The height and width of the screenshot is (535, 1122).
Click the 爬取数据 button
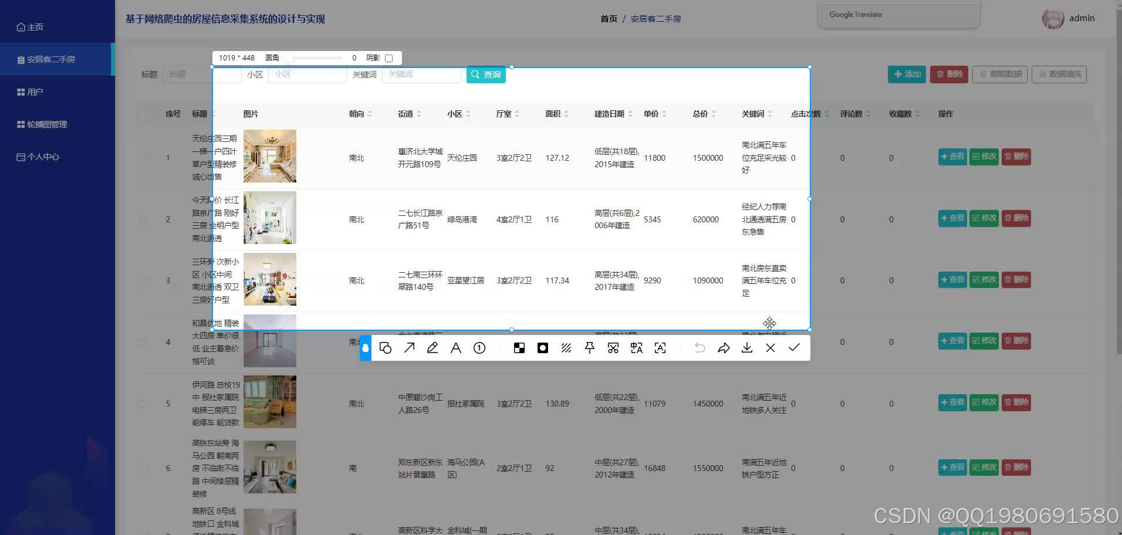coord(999,74)
